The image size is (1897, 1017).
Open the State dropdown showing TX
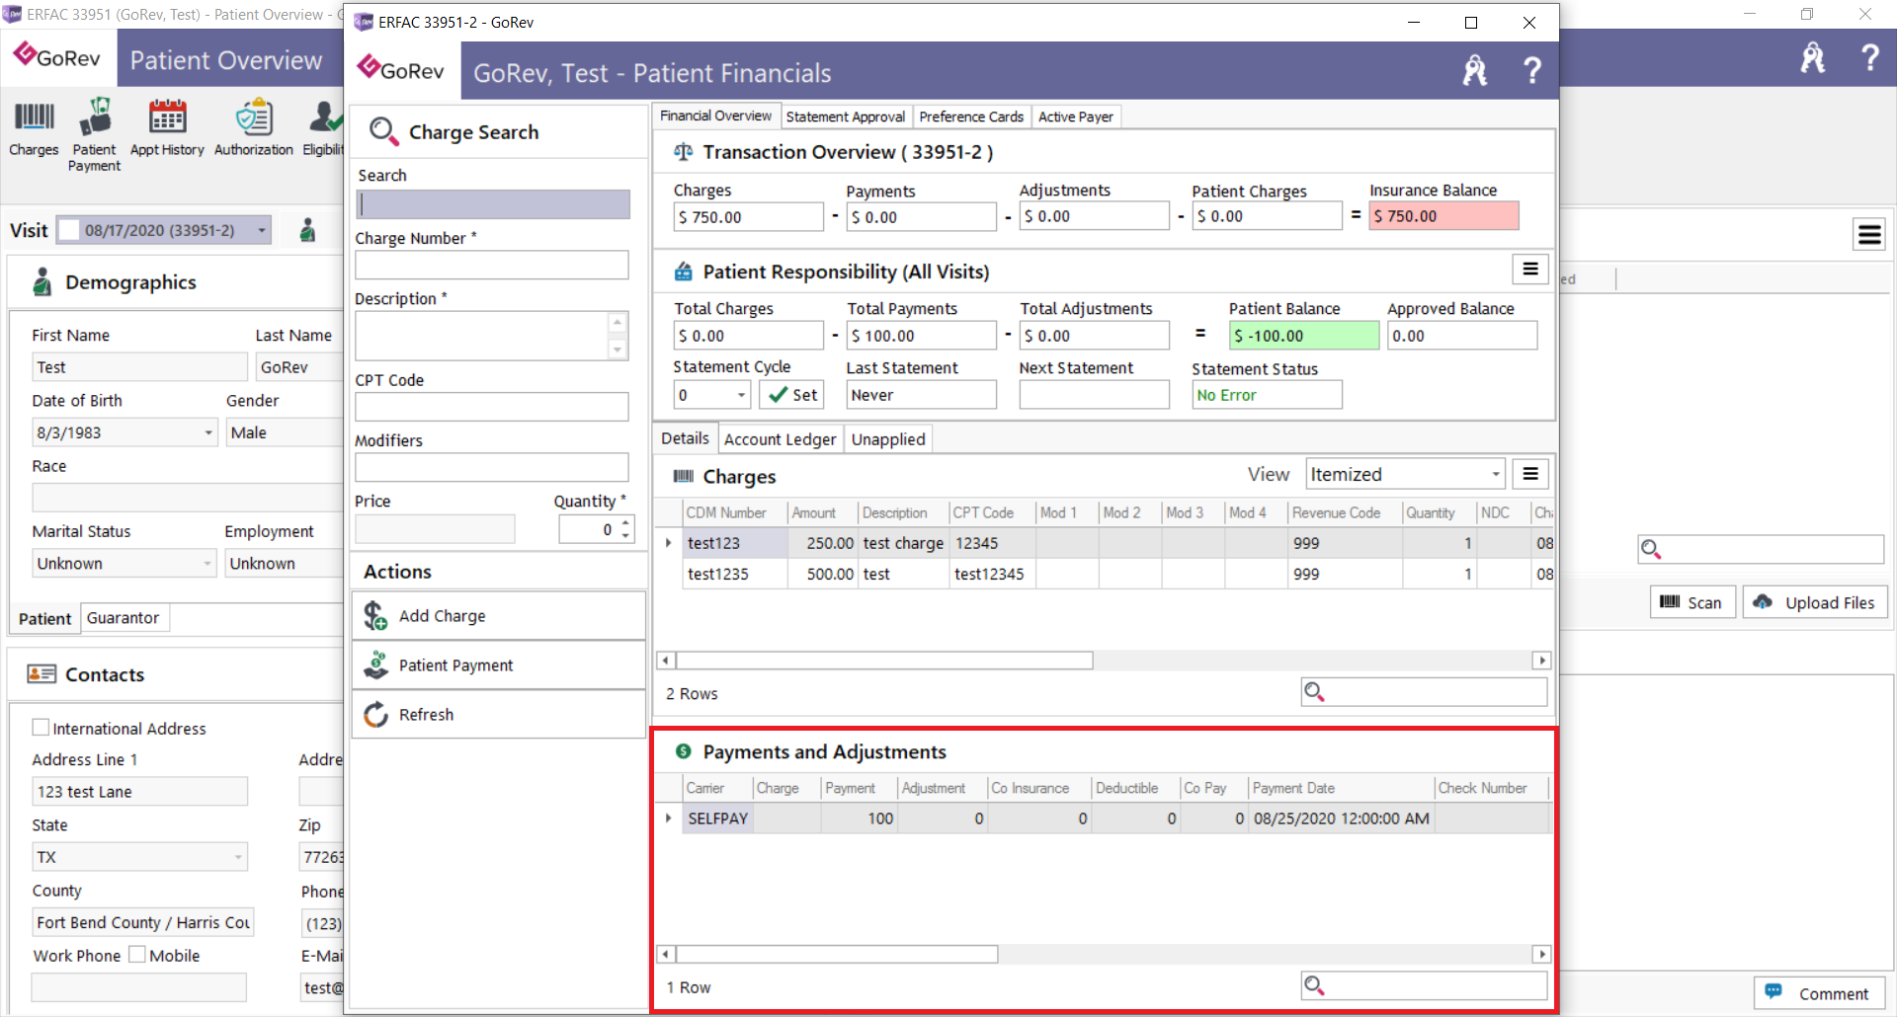[238, 857]
